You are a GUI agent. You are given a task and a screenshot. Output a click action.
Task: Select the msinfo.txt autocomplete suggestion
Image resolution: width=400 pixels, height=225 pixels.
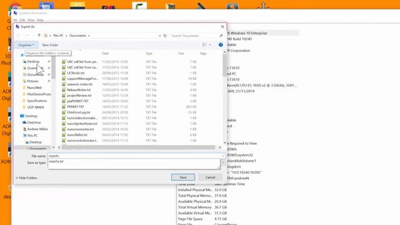[134, 161]
